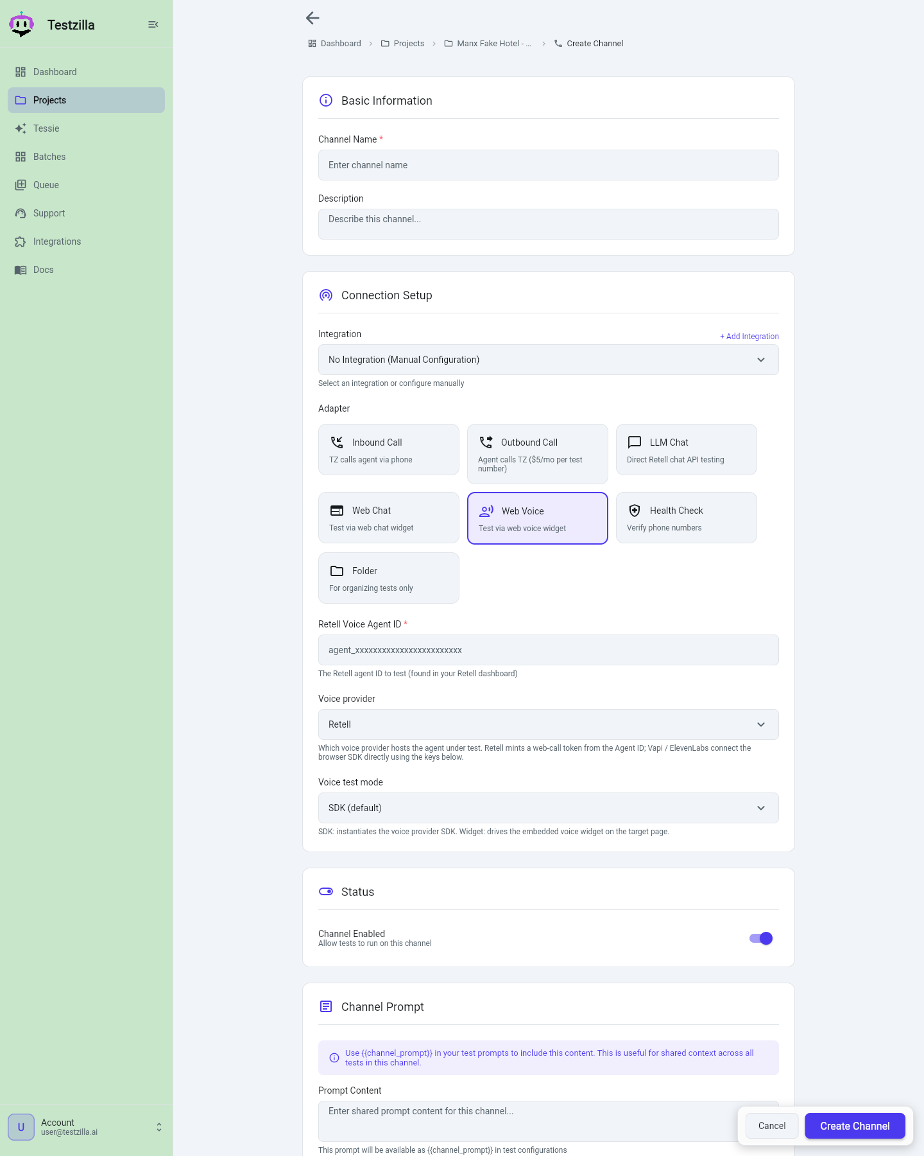Screen dimensions: 924x1156
Task: Select the LLM Chat adapter
Action: [687, 450]
